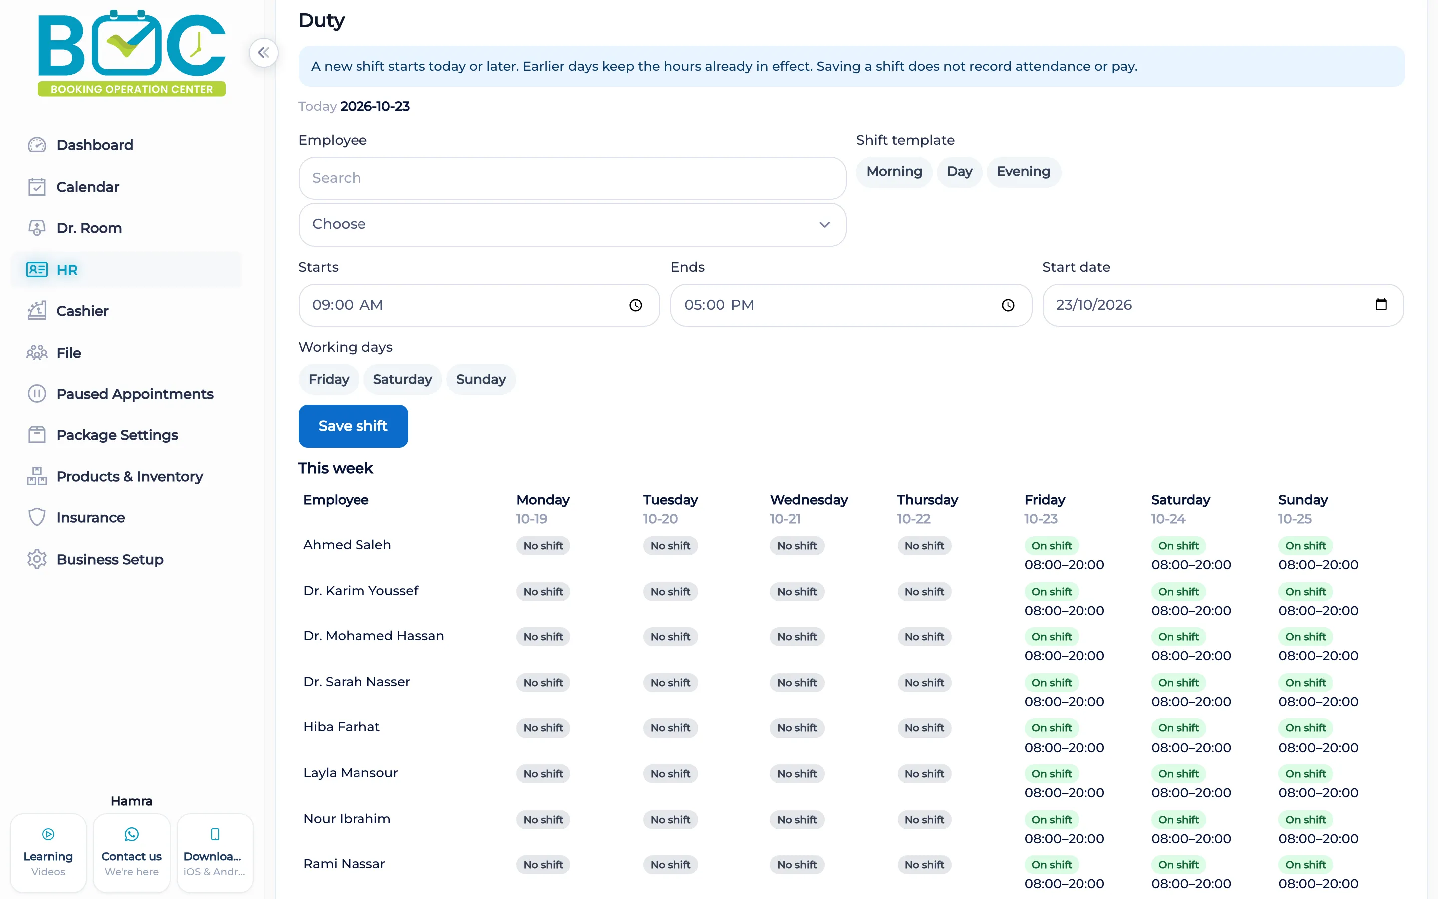Collapse the sidebar with double-chevron button
The height and width of the screenshot is (899, 1438).
(x=263, y=53)
